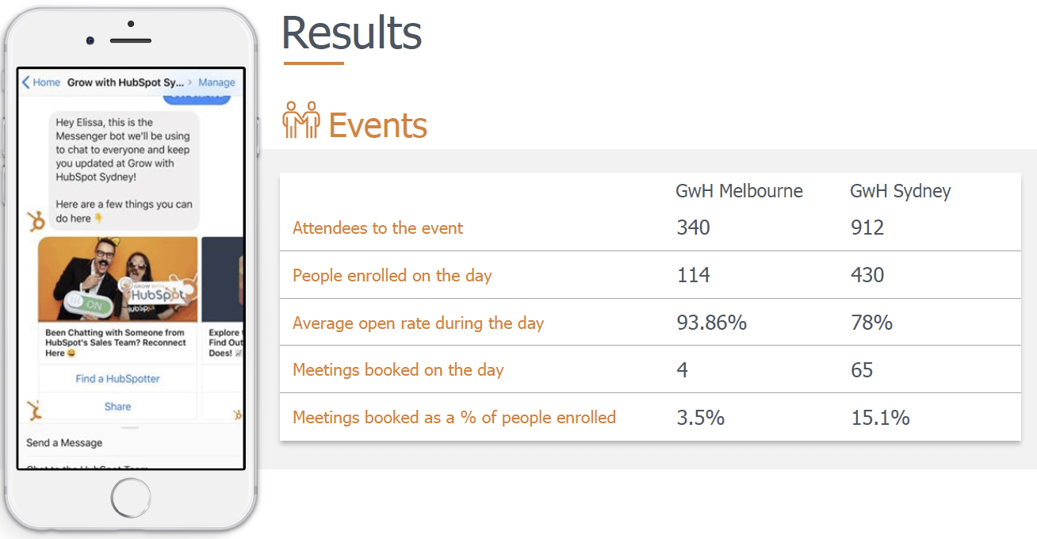
Task: Click the Average open rate row label
Action: [418, 323]
